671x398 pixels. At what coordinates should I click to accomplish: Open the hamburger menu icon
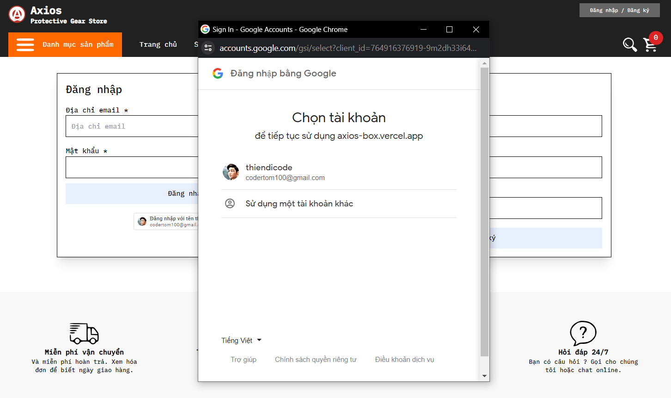pyautogui.click(x=25, y=45)
